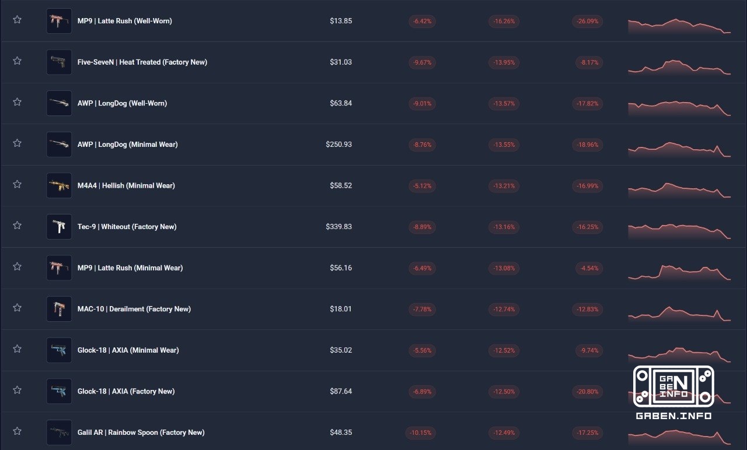Star the Five-SeveN Heat Treated item
Viewport: 747px width, 450px height.
pyautogui.click(x=17, y=61)
